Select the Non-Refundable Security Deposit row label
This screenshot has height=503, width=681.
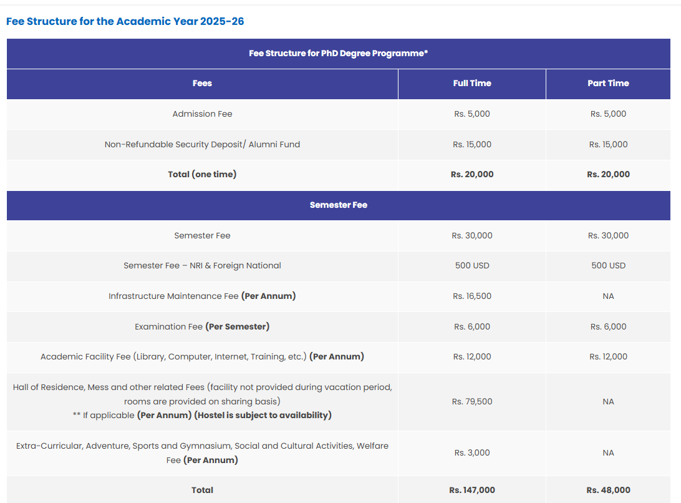202,144
